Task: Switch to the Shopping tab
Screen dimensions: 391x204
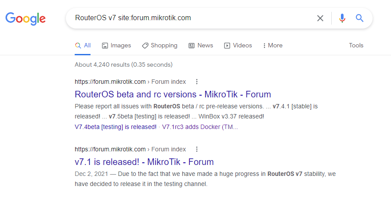Action: 159,46
